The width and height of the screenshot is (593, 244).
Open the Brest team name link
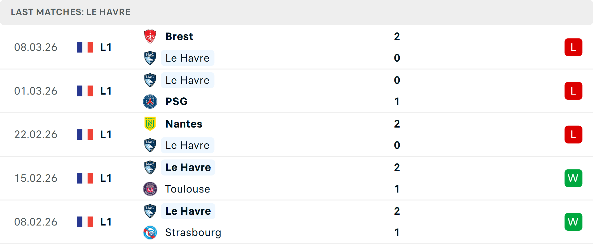pos(179,36)
